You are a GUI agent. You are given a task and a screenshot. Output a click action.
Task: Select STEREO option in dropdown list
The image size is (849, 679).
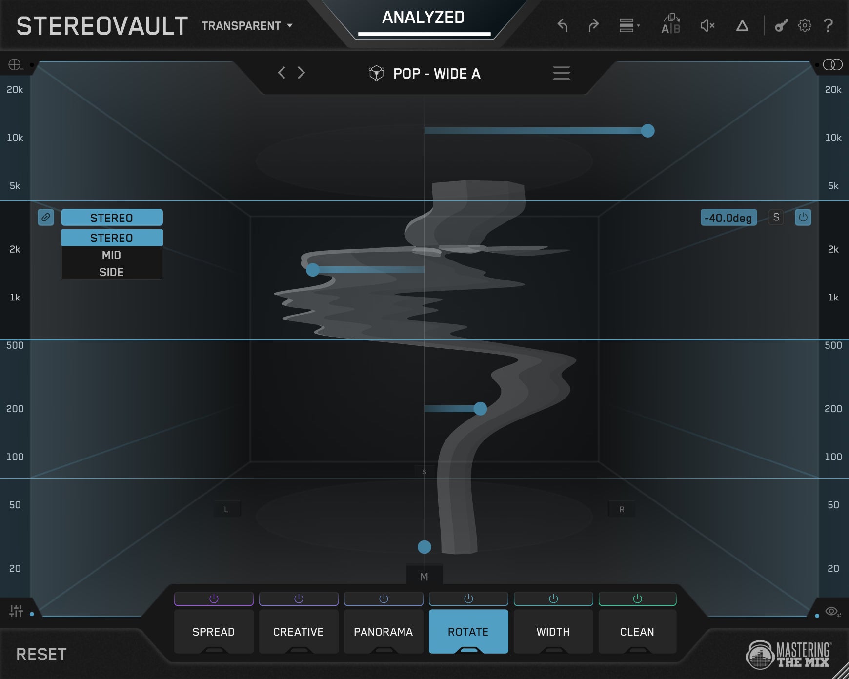112,238
